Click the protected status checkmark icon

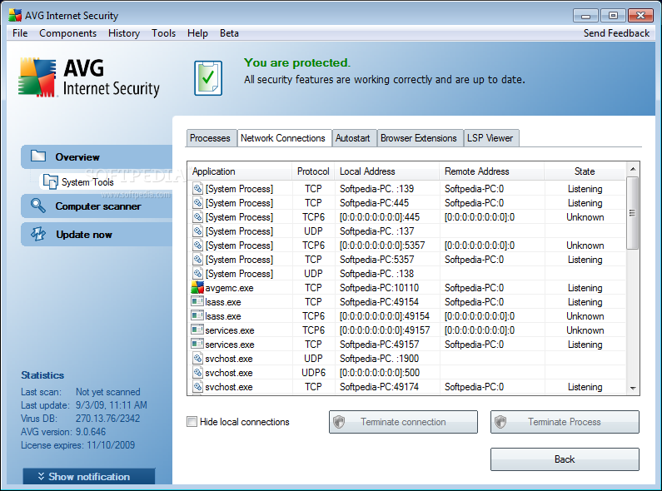(x=208, y=78)
